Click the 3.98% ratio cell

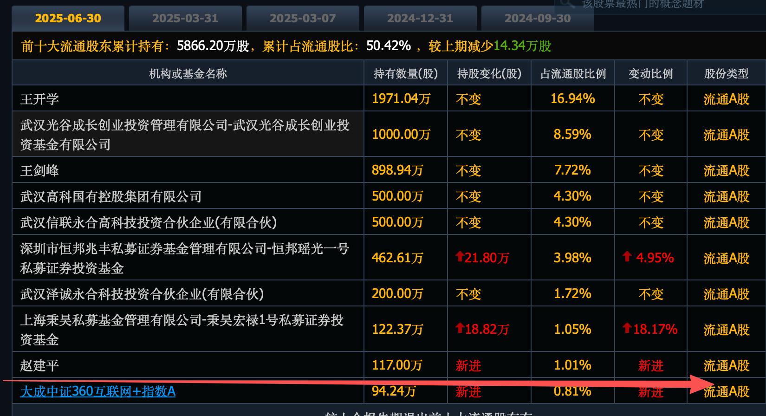(x=572, y=258)
